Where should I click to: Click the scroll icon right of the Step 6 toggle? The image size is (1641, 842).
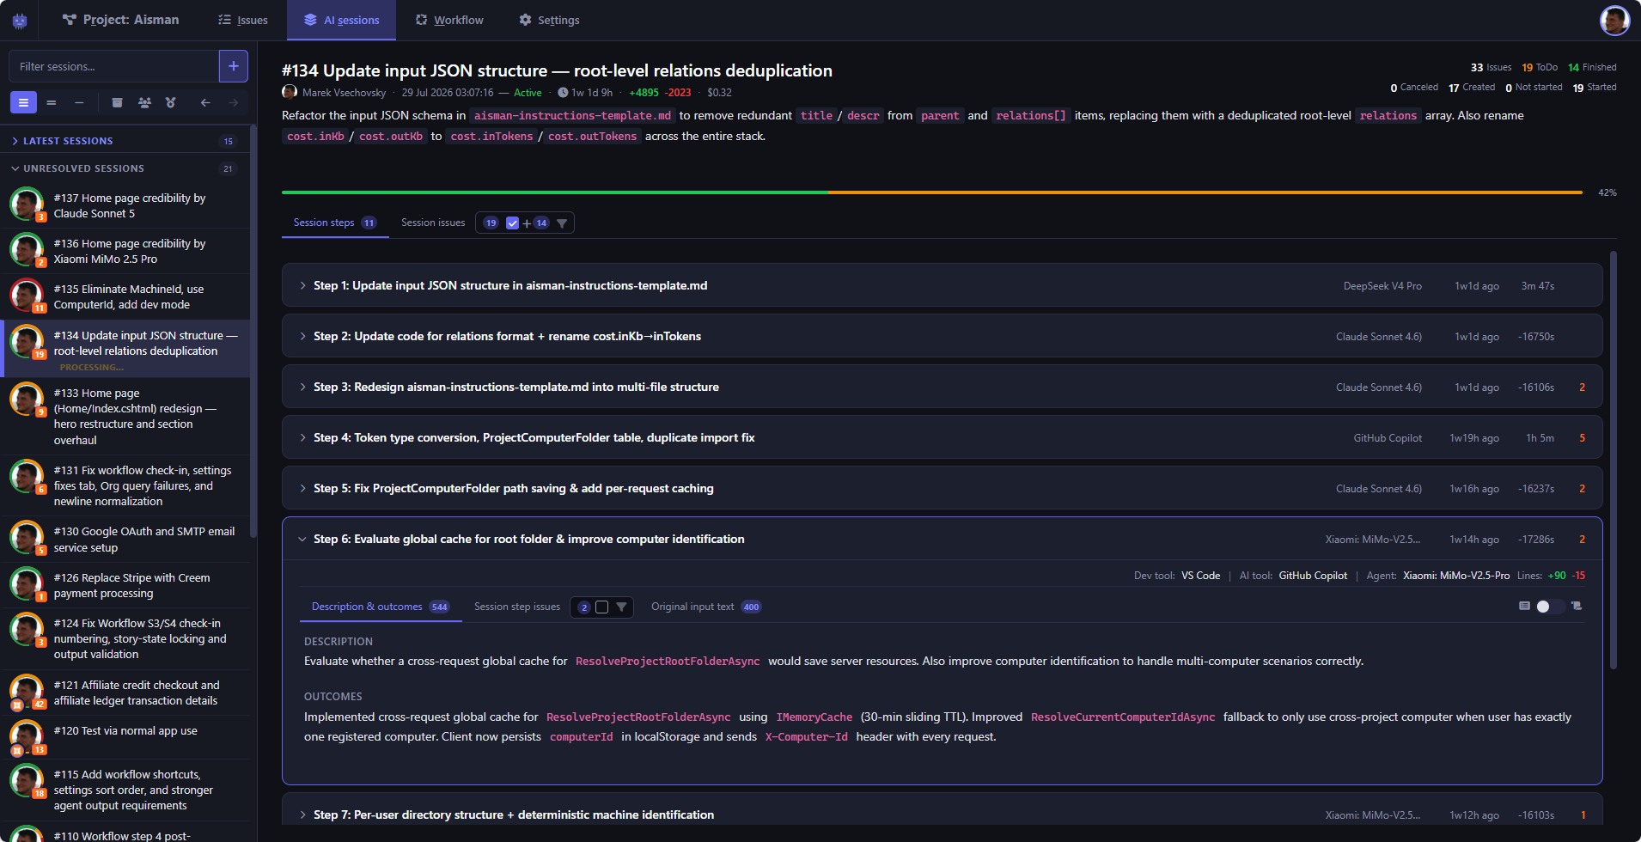pos(1577,606)
